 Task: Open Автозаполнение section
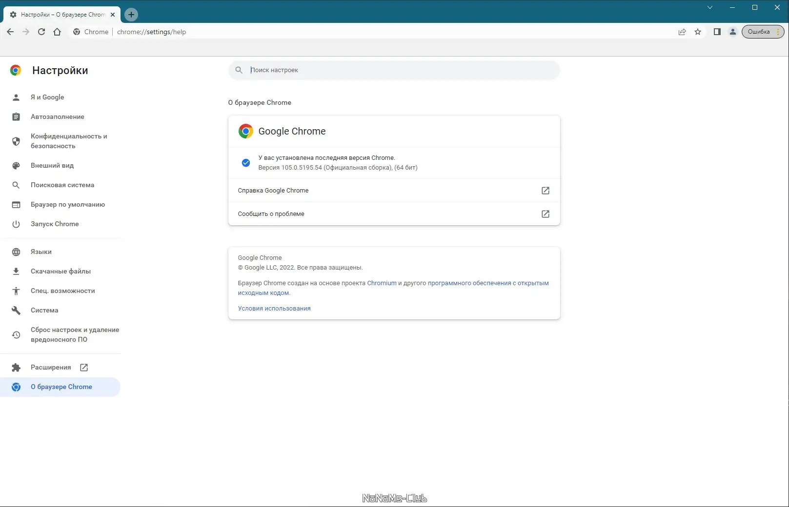pyautogui.click(x=61, y=117)
